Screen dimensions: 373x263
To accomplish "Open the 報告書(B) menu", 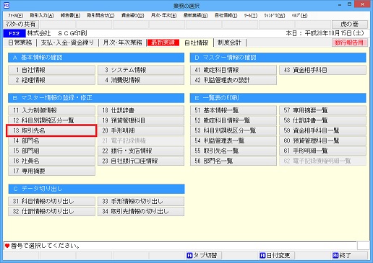I will [x=70, y=16].
